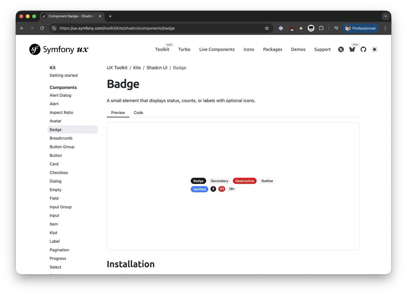407x295 pixels.
Task: Open Breadcrumb in sidebar
Action: [x=61, y=138]
